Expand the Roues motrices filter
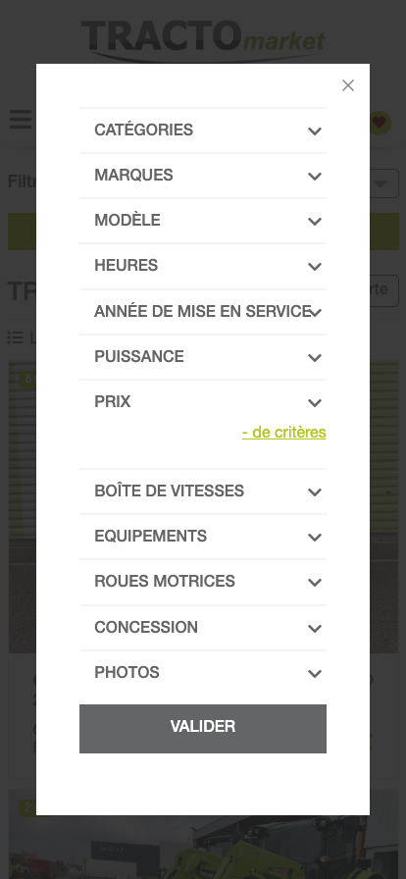This screenshot has width=406, height=879. click(202, 582)
